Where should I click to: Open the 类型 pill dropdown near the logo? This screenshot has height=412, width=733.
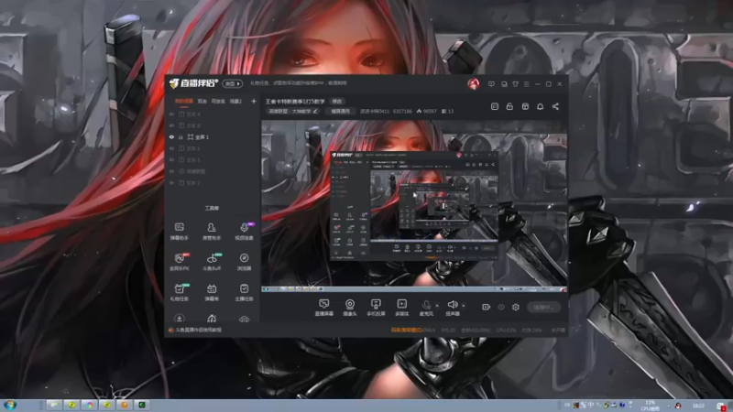coord(233,83)
